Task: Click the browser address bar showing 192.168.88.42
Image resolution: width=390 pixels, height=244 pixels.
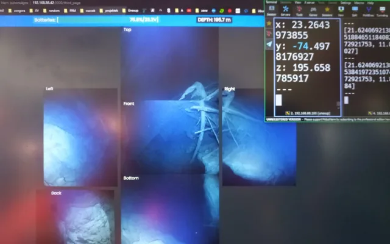Action: click(57, 3)
